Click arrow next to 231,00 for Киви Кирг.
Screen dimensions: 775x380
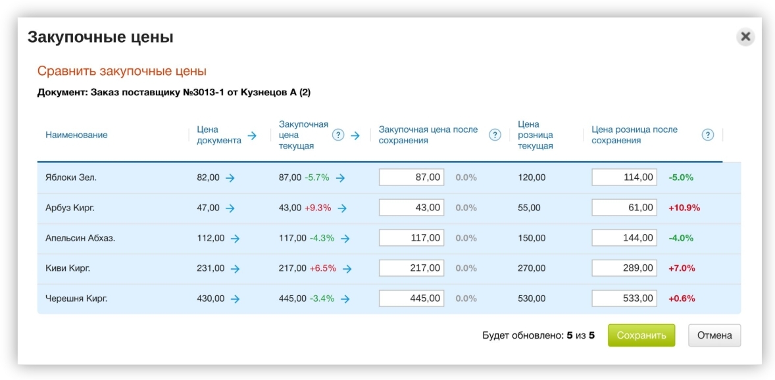tap(235, 268)
